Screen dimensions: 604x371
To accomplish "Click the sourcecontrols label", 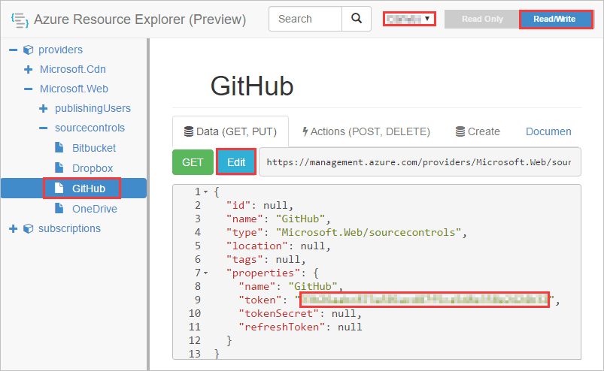I will pyautogui.click(x=90, y=128).
